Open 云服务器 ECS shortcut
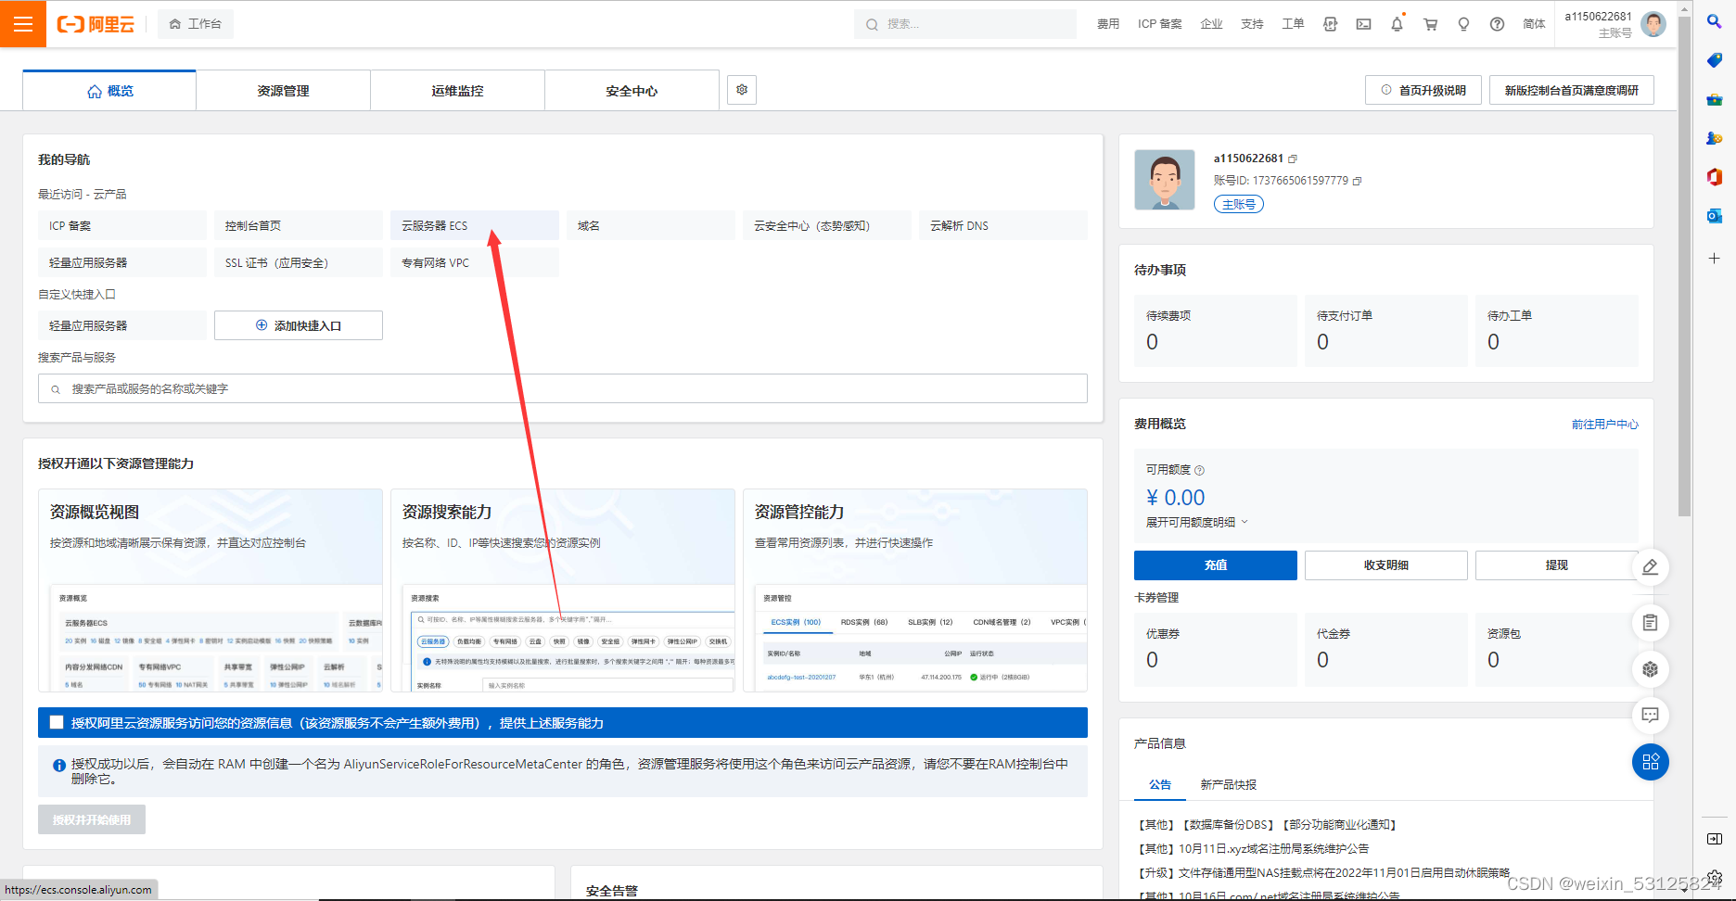Screen dimensions: 1736x901 (474, 225)
